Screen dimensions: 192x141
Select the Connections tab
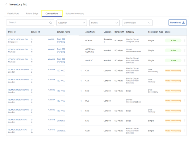tap(52, 14)
